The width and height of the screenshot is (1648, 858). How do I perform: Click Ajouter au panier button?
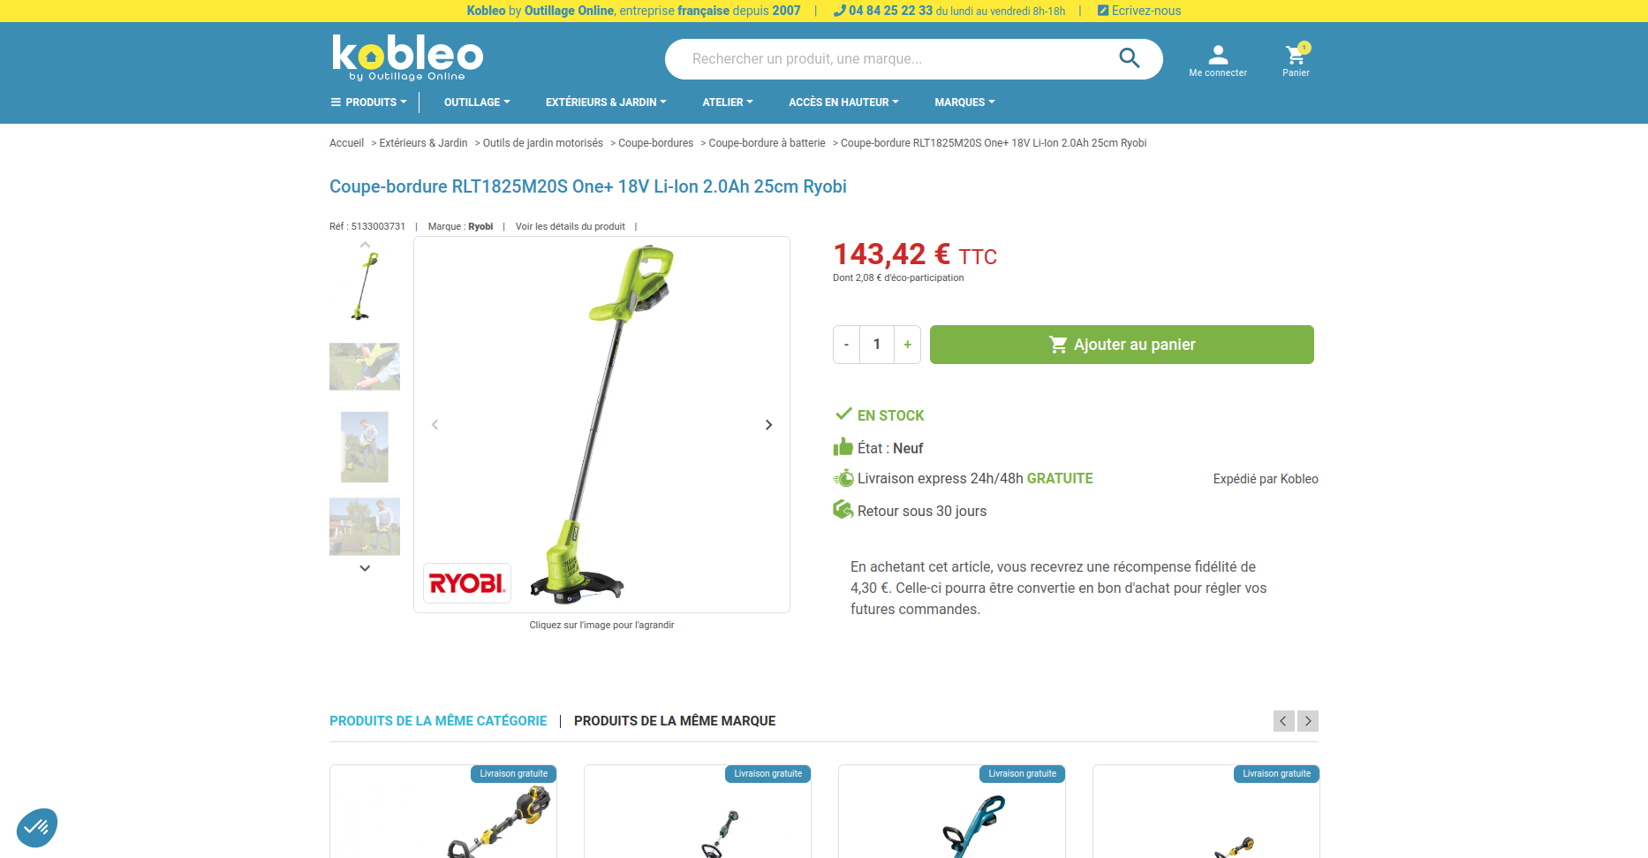pyautogui.click(x=1122, y=345)
